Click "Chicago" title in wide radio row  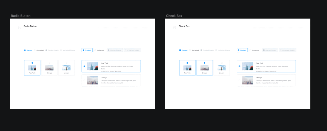pos(104,77)
